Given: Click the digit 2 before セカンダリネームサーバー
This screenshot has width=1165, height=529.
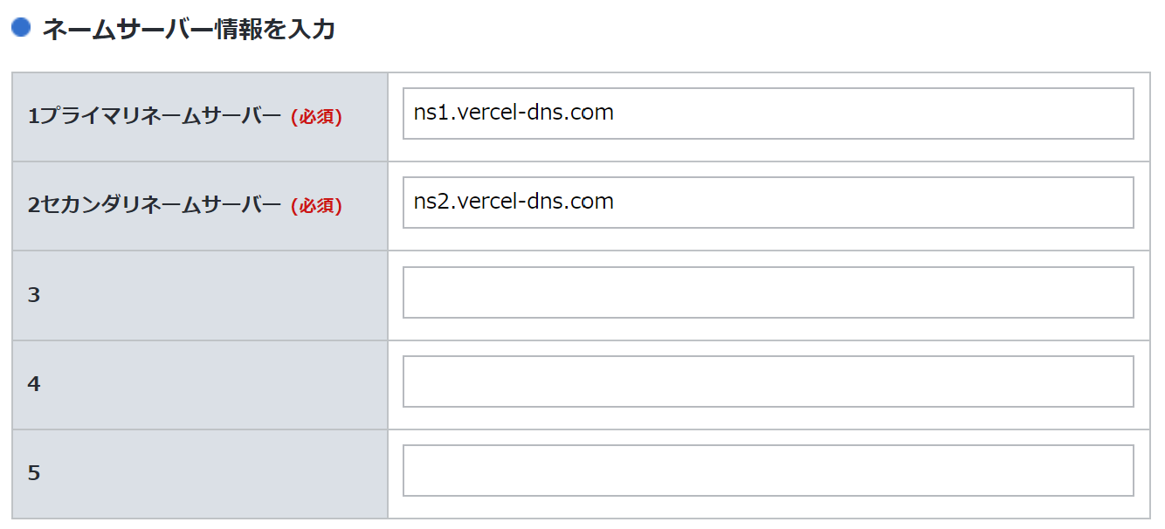Looking at the screenshot, I should pos(32,205).
